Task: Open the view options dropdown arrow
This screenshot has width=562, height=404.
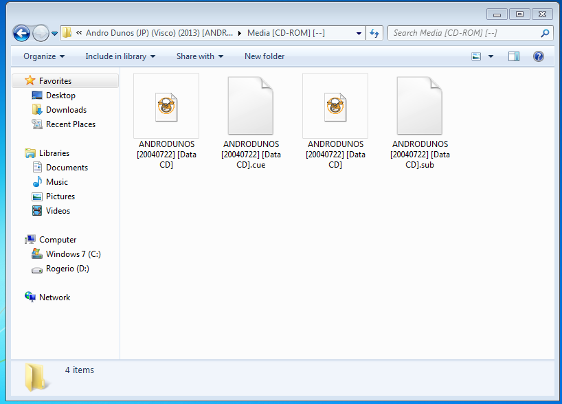Action: 491,56
